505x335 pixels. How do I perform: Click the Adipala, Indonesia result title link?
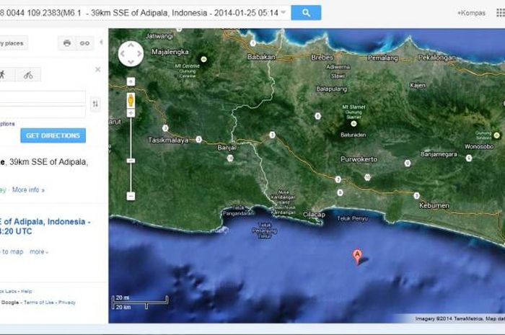pyautogui.click(x=45, y=226)
